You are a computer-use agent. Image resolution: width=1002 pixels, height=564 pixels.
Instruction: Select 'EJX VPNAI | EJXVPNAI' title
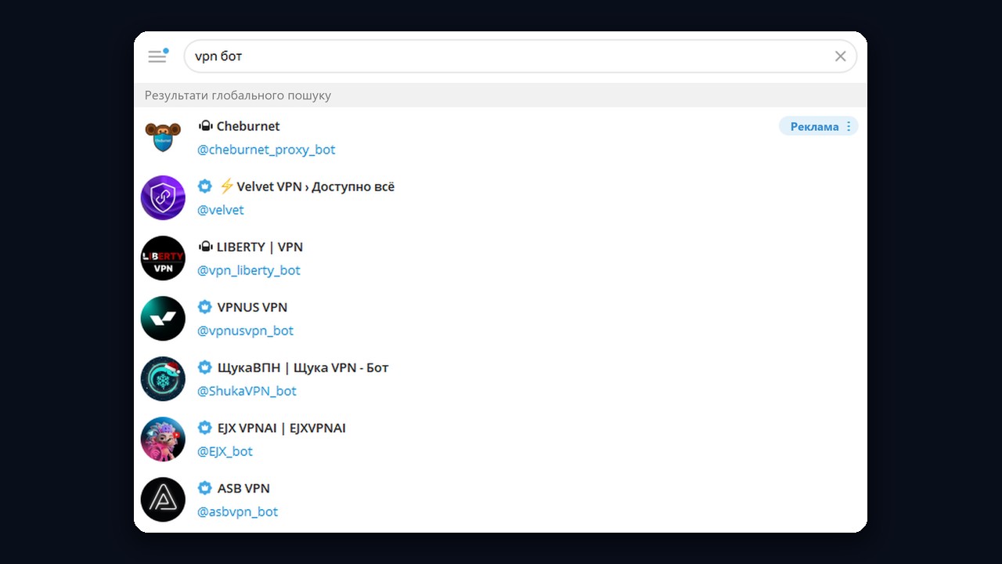pyautogui.click(x=282, y=428)
